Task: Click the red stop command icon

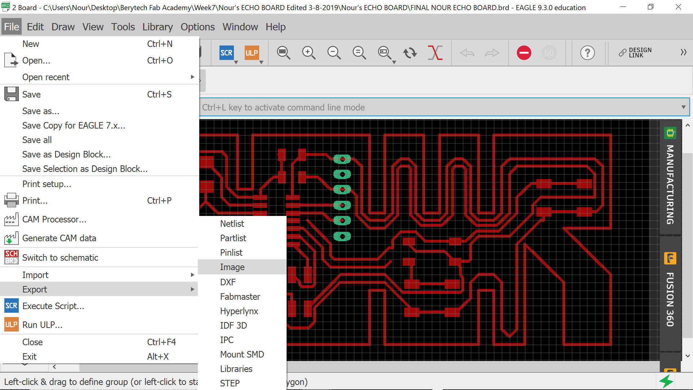Action: tap(524, 53)
